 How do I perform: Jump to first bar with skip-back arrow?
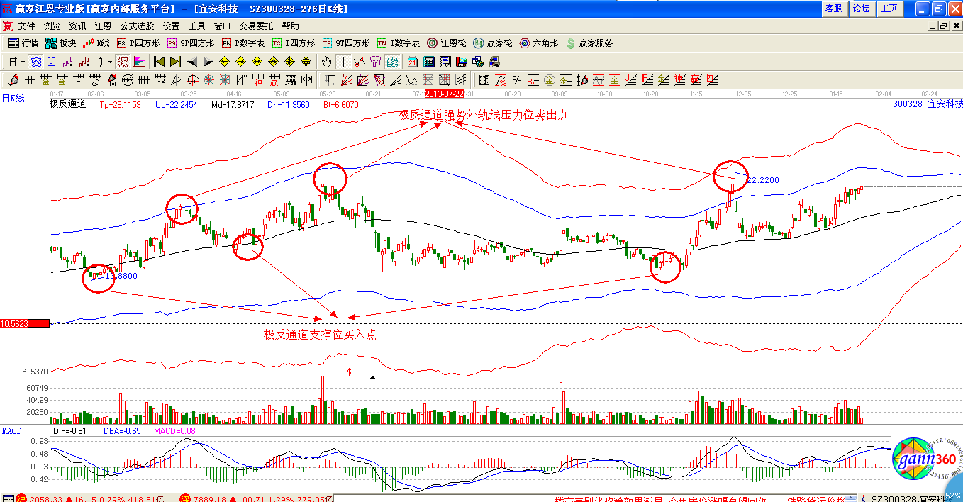[x=159, y=62]
